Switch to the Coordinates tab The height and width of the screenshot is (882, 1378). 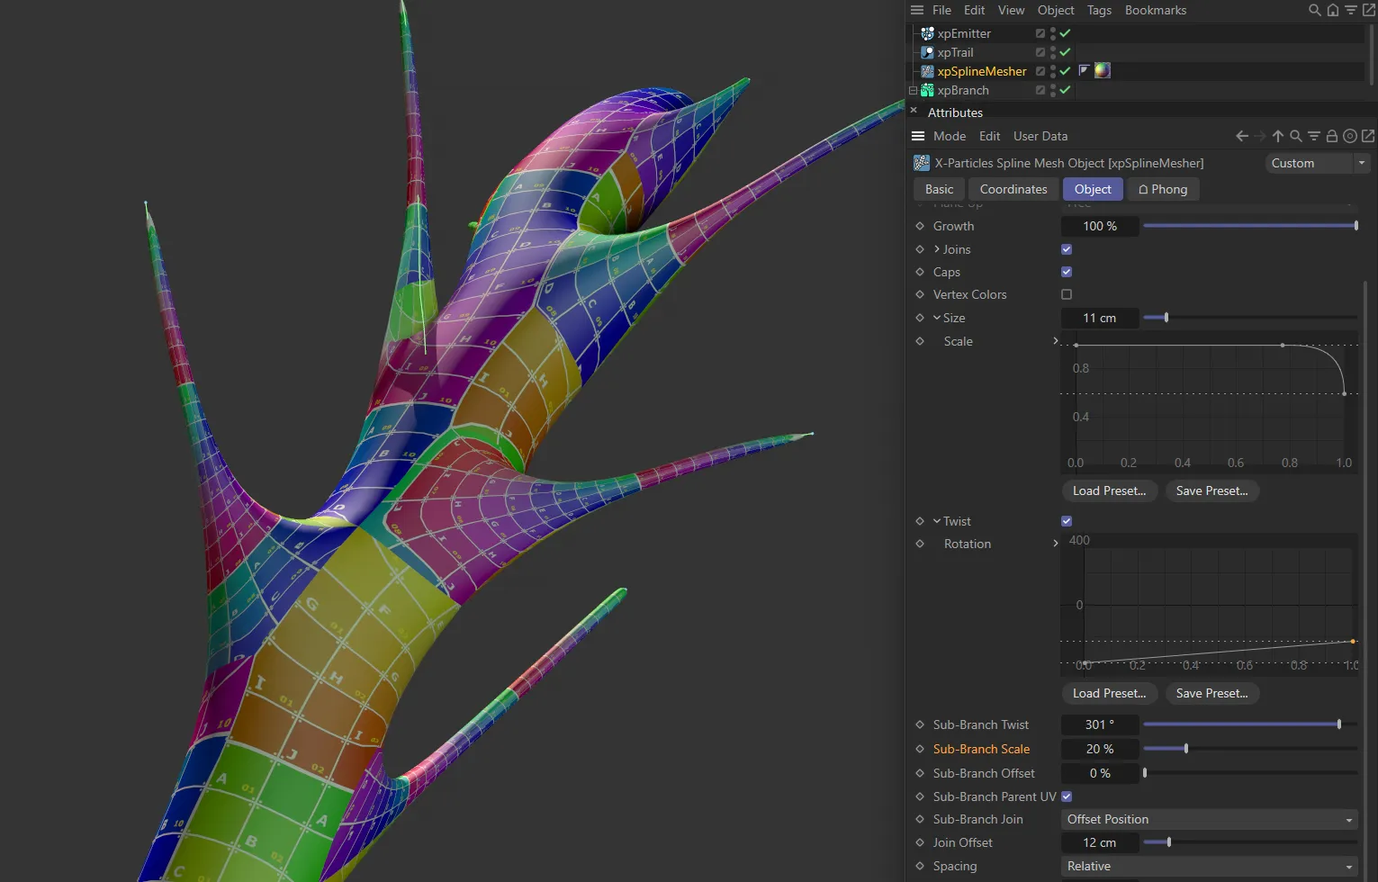click(x=1013, y=189)
